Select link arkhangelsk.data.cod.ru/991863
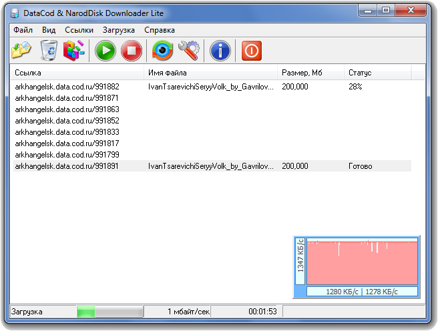This screenshot has height=331, width=438. pos(67,109)
